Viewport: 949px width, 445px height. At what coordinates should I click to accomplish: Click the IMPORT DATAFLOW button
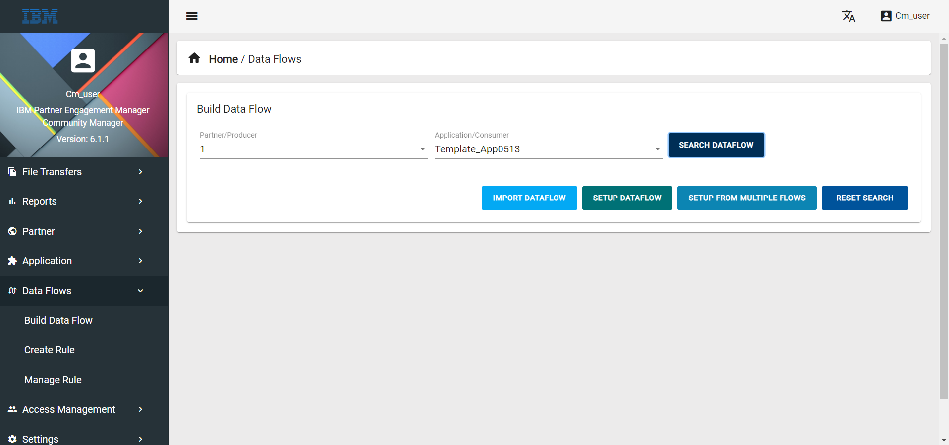529,198
